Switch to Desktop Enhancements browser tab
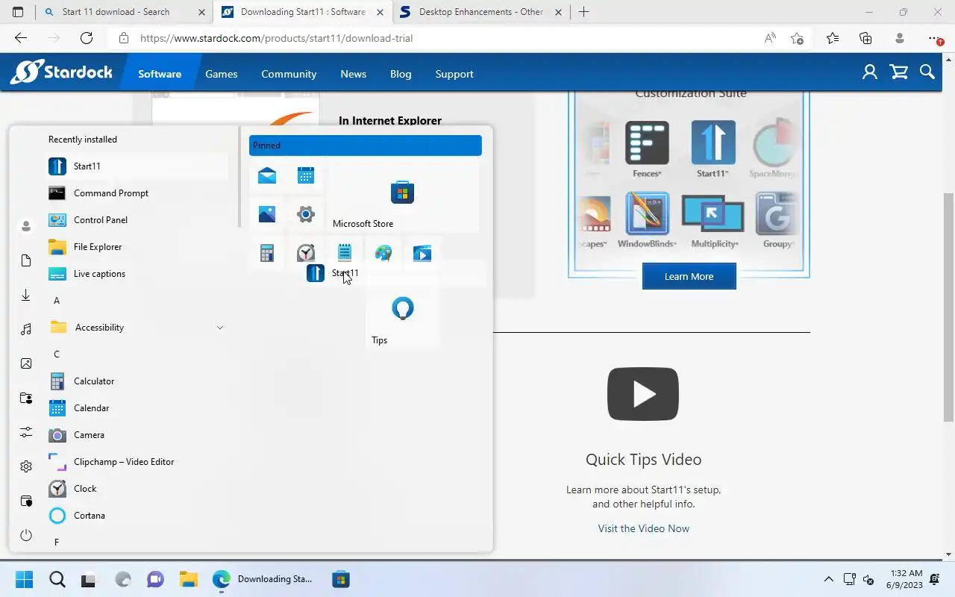This screenshot has width=955, height=597. (480, 12)
